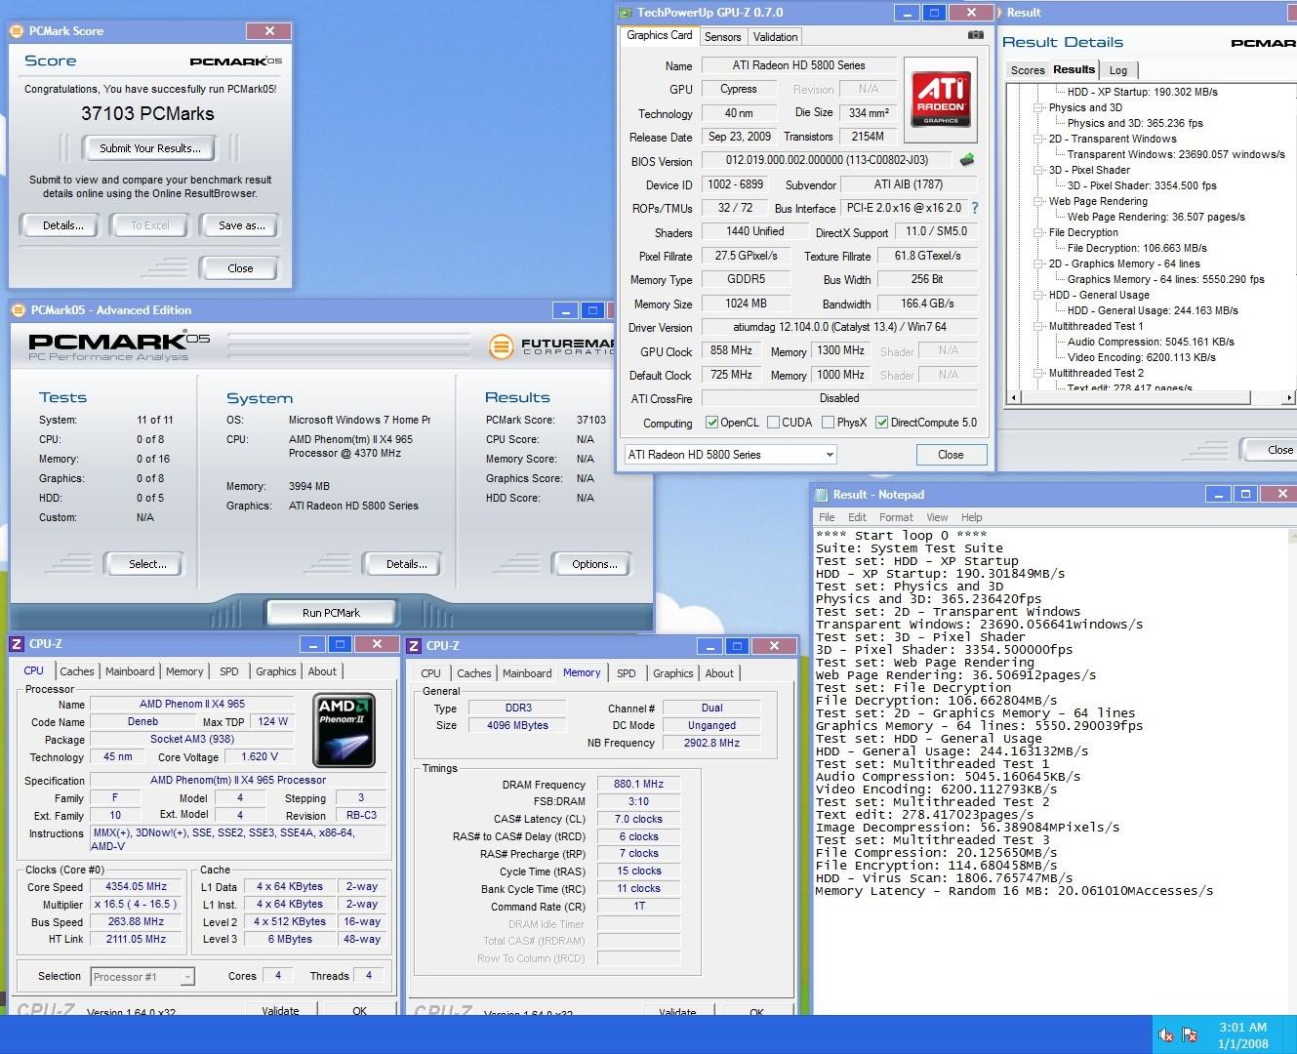Click Close button in GPU-Z window
Viewport: 1297px width, 1054px height.
[x=951, y=455]
